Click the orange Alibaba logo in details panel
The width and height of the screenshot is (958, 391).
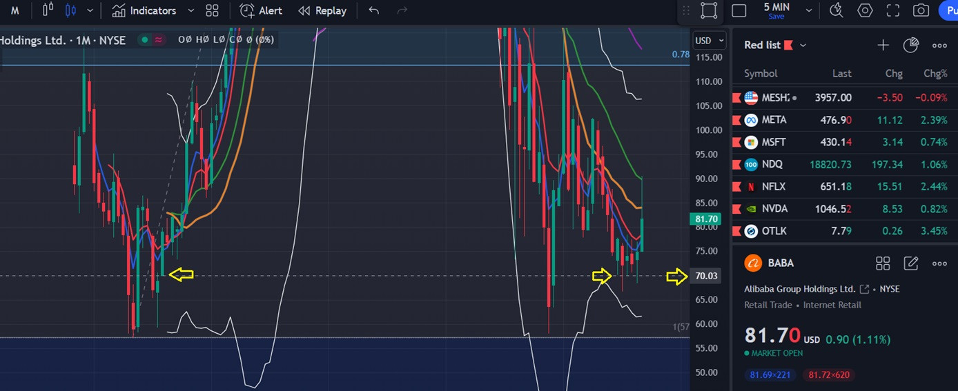tap(752, 263)
